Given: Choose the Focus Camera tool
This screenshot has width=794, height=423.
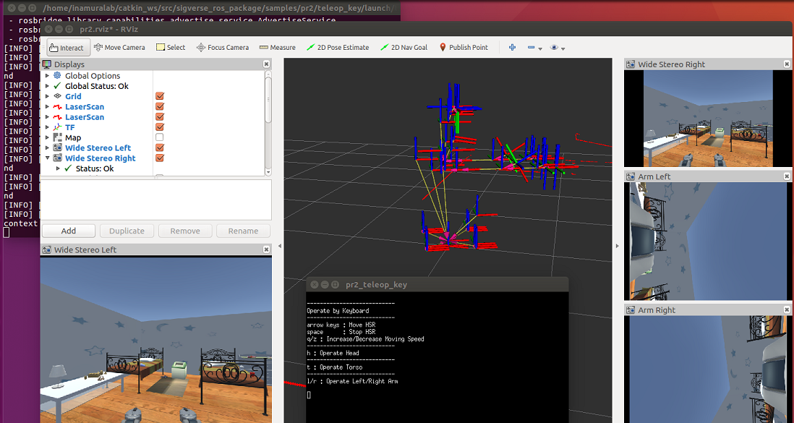Looking at the screenshot, I should (222, 48).
